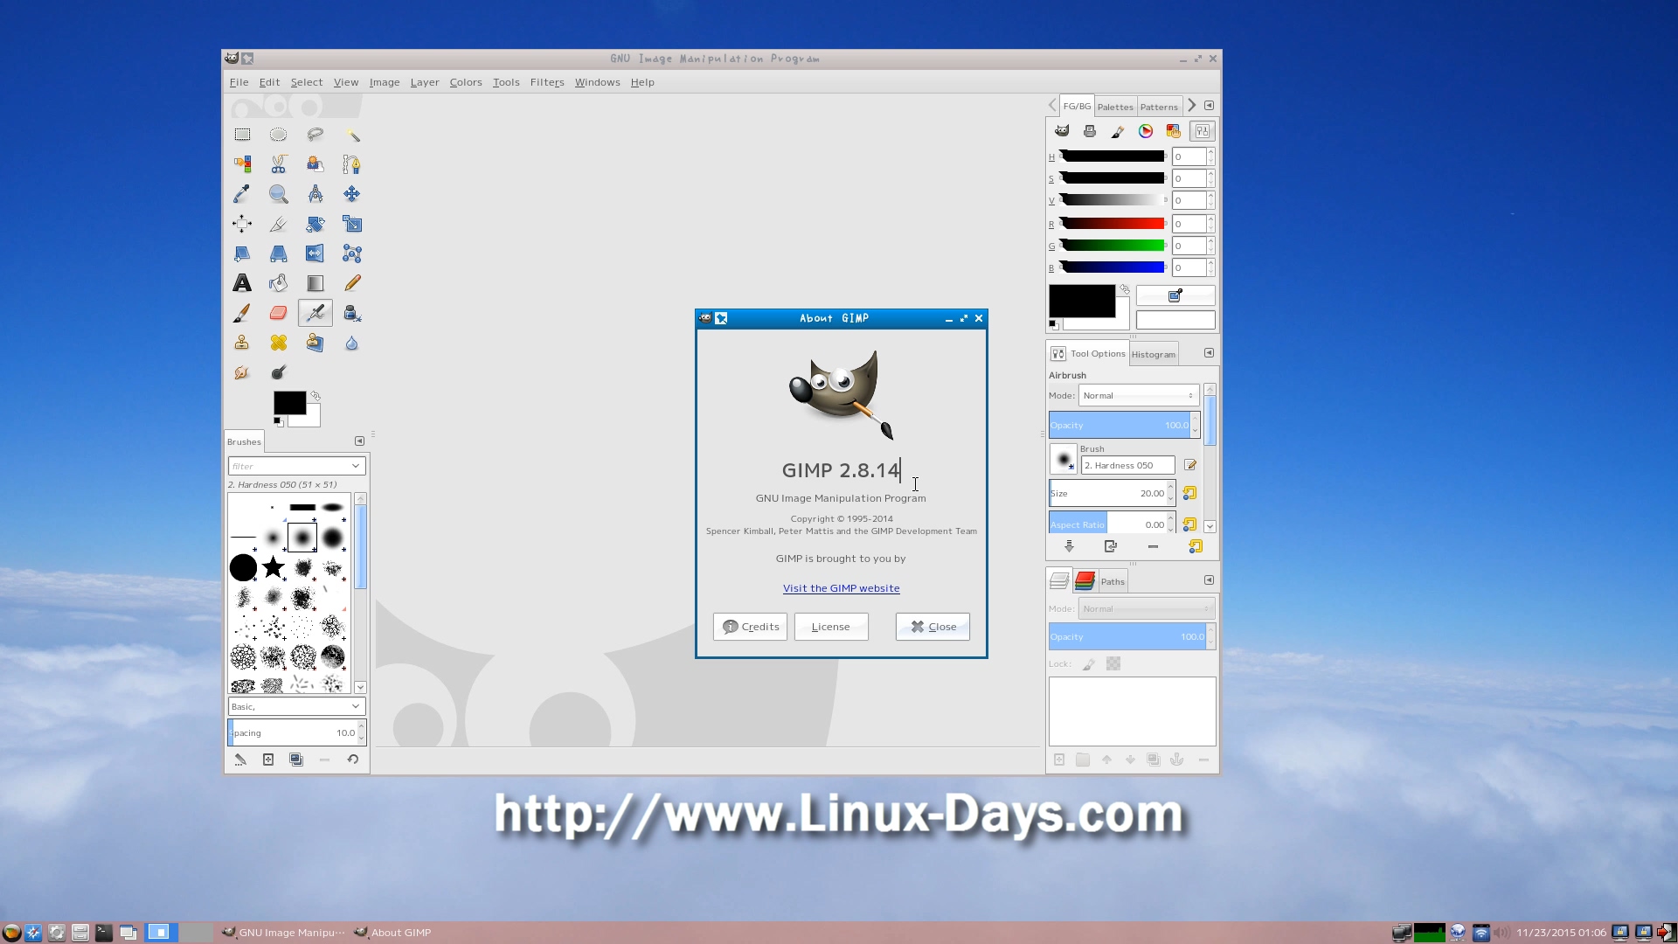Viewport: 1678px width, 944px height.
Task: Select the Paintbrush tool
Action: (x=242, y=313)
